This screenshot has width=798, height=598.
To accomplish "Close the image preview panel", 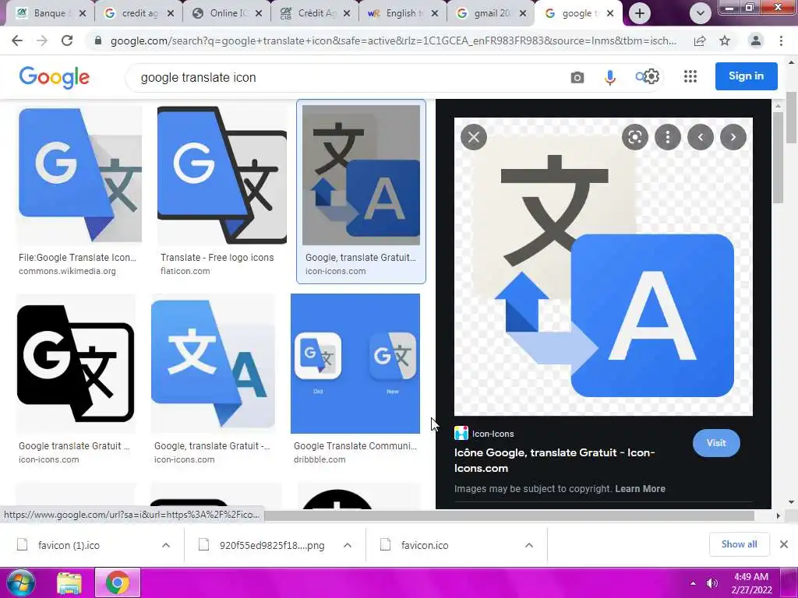I will 473,137.
